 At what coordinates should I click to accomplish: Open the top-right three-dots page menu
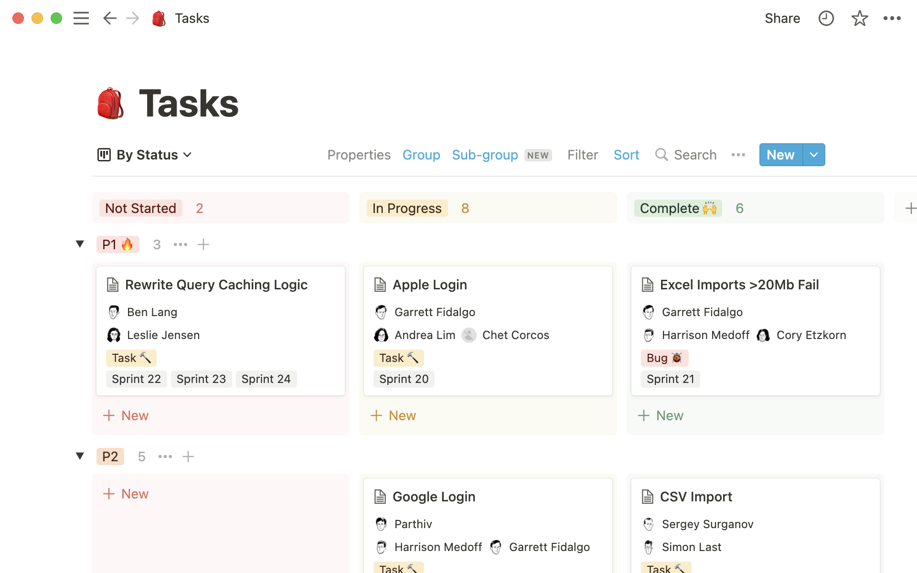tap(892, 18)
